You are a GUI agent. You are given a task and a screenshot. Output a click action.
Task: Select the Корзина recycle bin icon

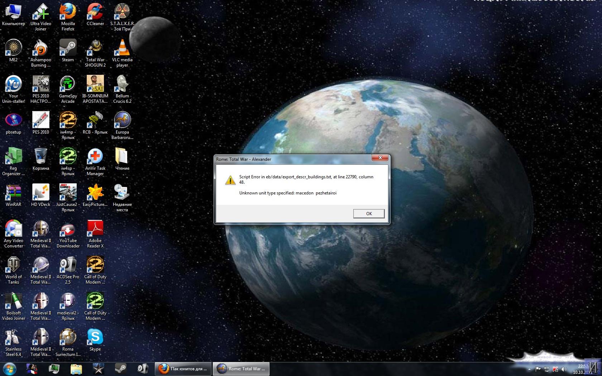40,159
